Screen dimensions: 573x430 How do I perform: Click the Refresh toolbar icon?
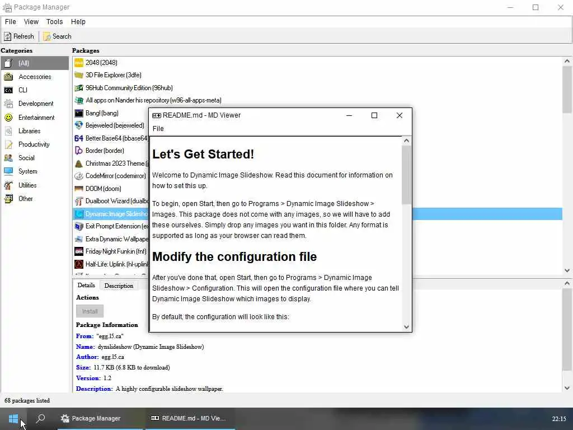click(8, 36)
